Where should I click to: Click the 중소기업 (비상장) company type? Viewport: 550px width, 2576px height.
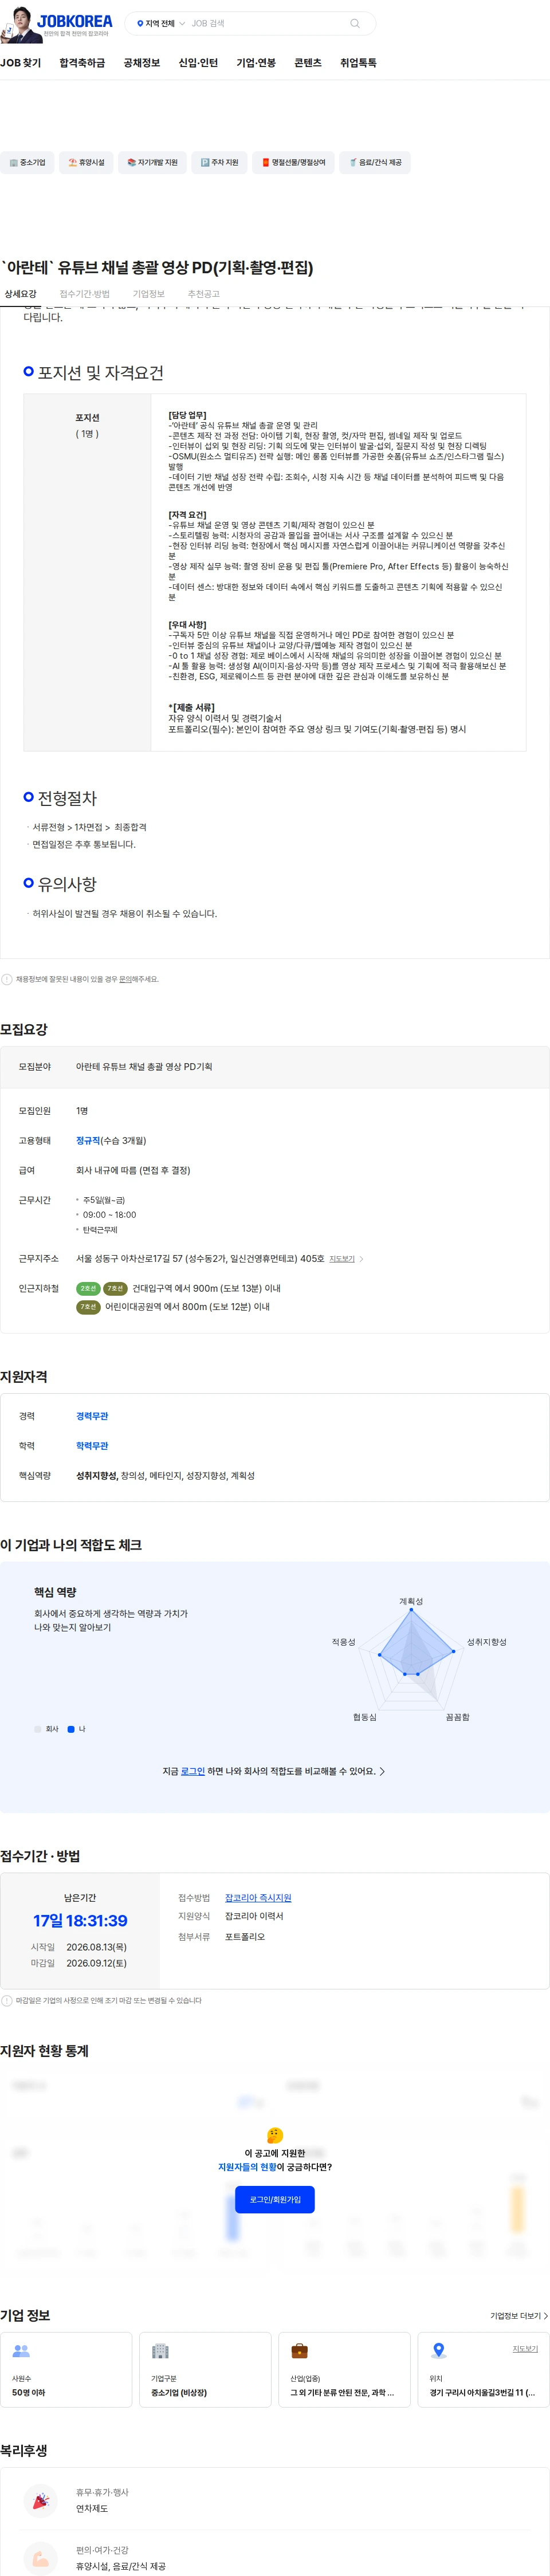(x=178, y=2393)
